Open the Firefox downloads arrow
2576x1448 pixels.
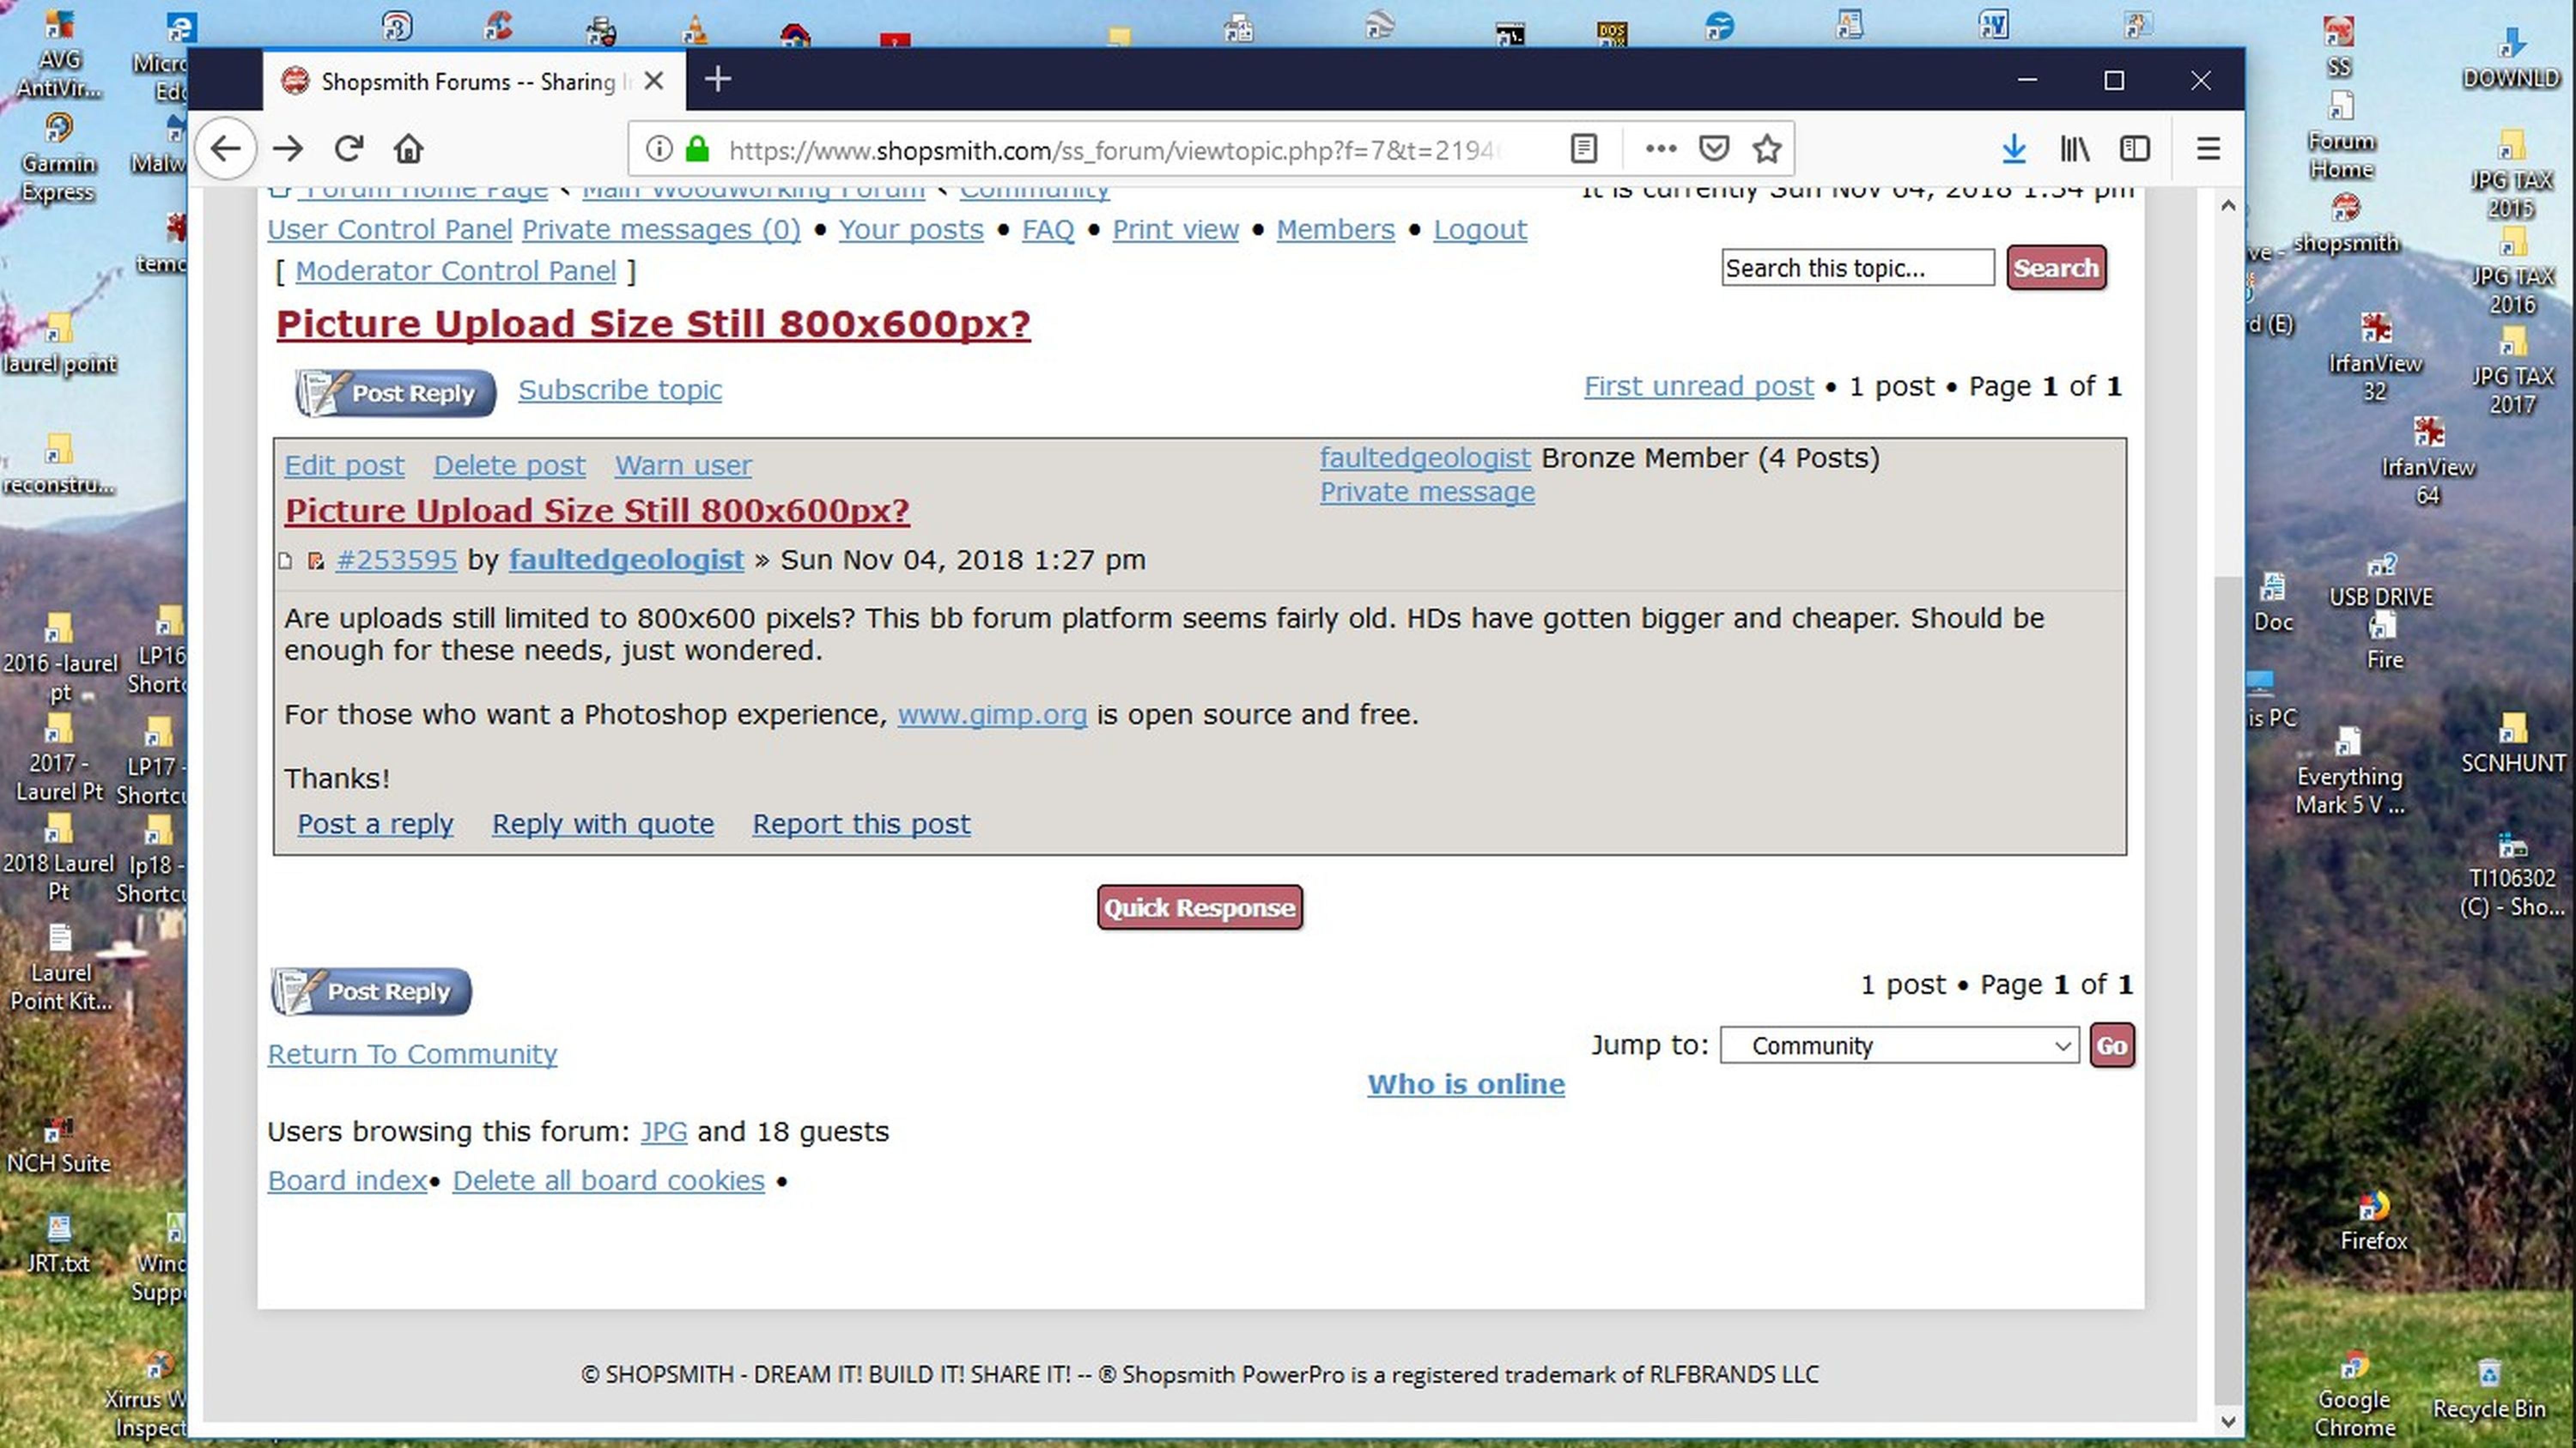[2014, 149]
